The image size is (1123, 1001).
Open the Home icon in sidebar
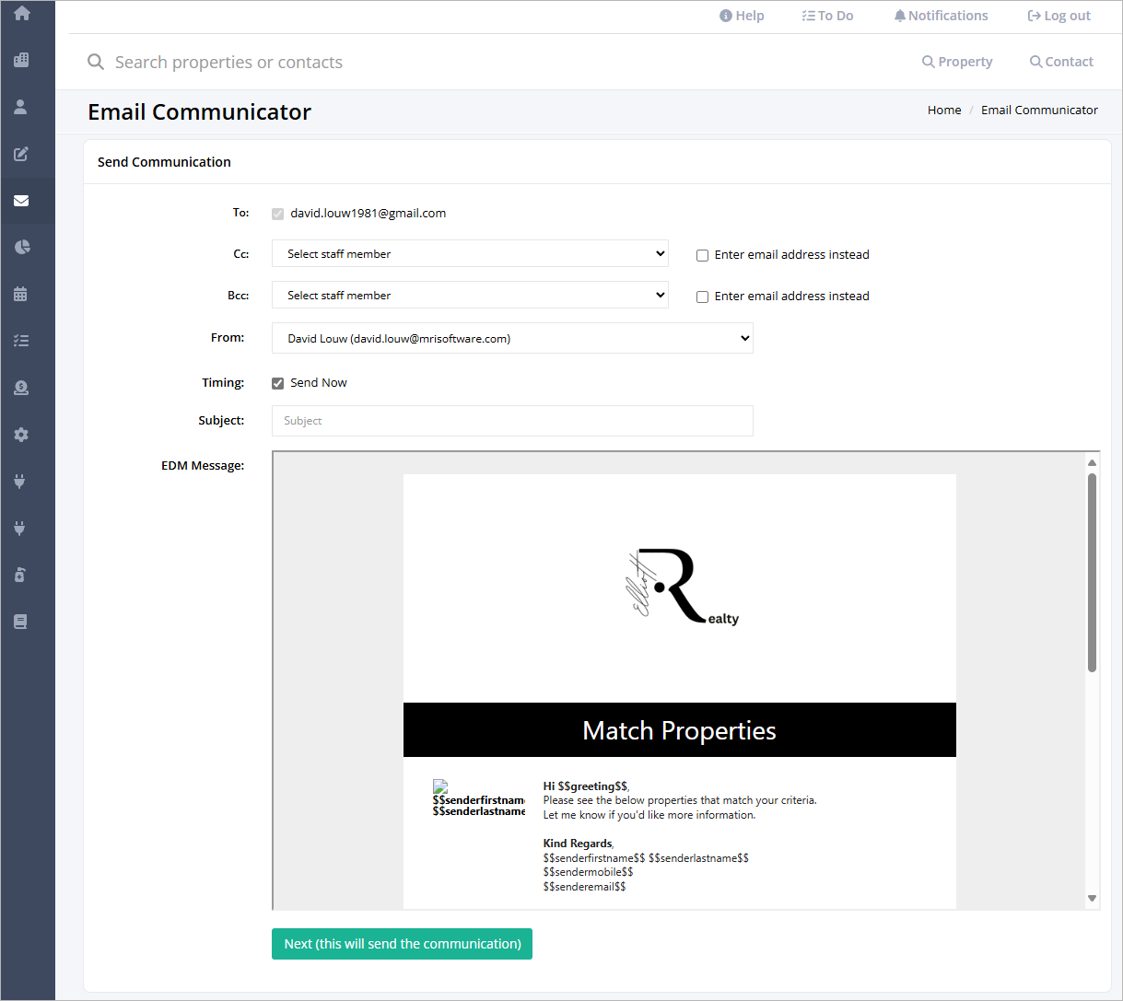point(21,14)
